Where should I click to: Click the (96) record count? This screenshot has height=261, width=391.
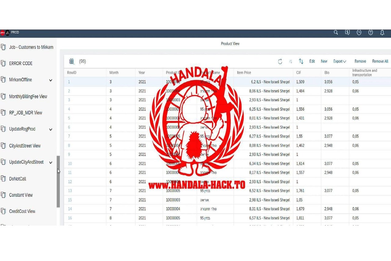tap(82, 61)
